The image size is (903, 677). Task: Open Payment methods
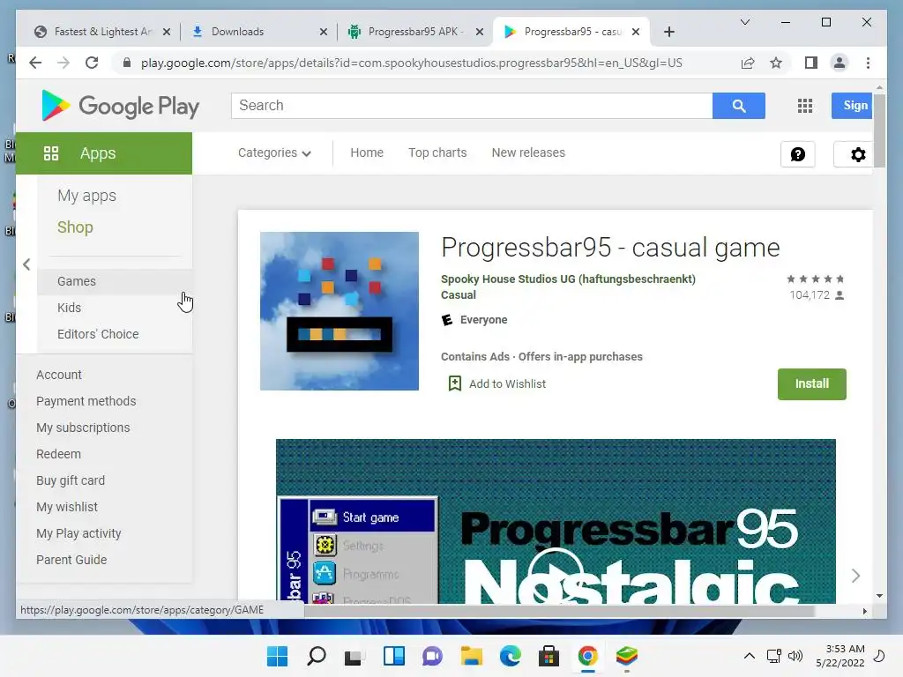86,401
